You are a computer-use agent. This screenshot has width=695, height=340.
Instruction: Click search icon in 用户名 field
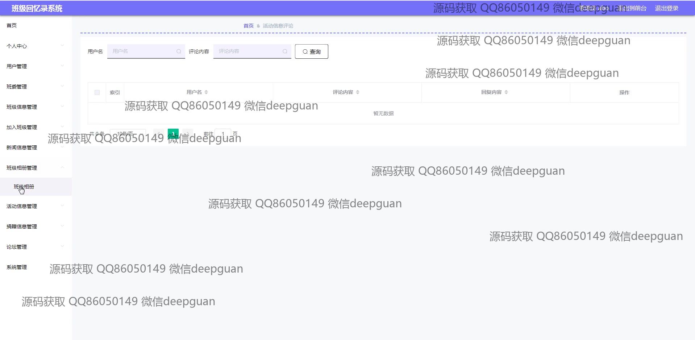(179, 51)
